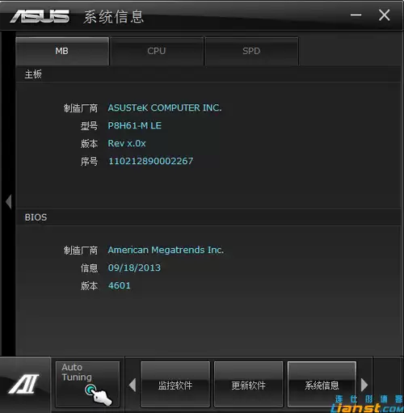
Task: Select the BIOS date 09/18/2013
Action: [134, 268]
